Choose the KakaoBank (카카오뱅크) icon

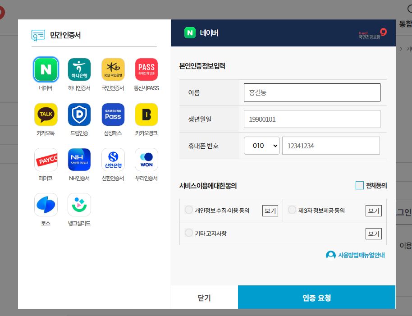146,114
